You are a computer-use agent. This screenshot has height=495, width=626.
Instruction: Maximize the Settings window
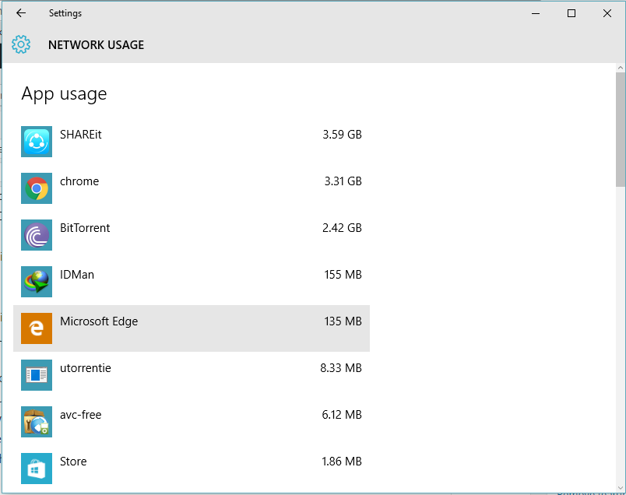[x=571, y=13]
